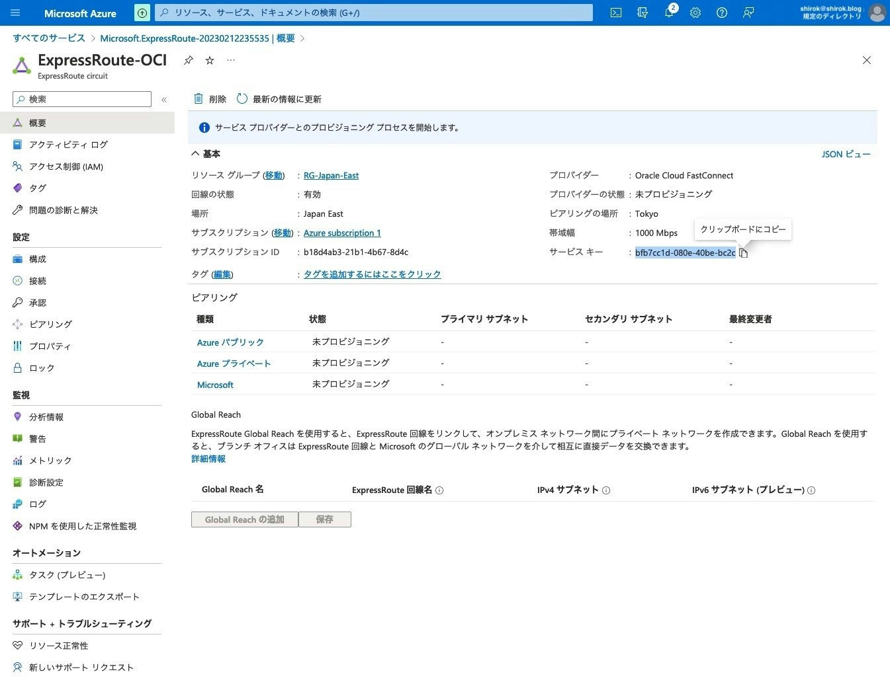Switch to アクティビティ ログ
890x688 pixels.
(69, 144)
